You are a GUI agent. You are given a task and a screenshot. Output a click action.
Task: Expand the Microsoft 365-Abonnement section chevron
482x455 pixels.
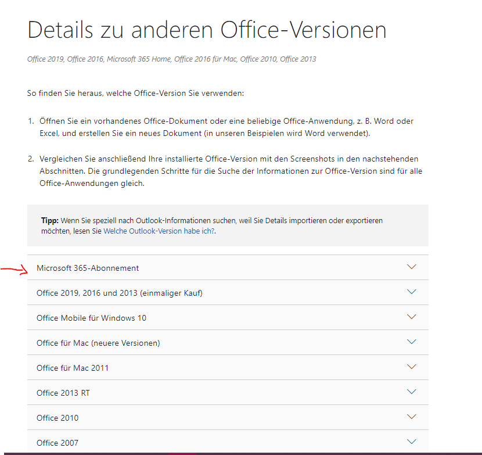coord(411,267)
